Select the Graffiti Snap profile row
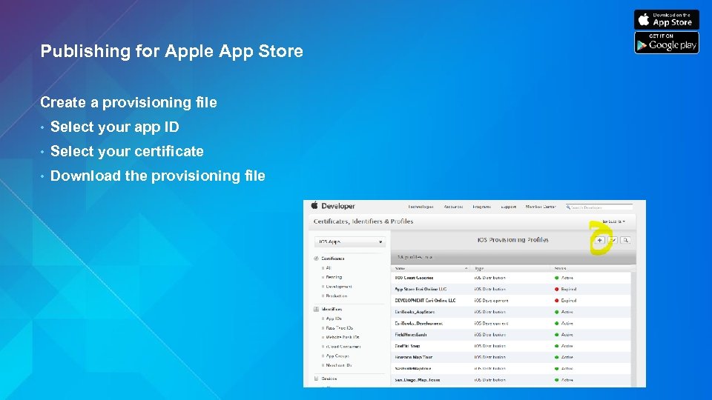Screen dimensions: 712x400 tap(511, 346)
